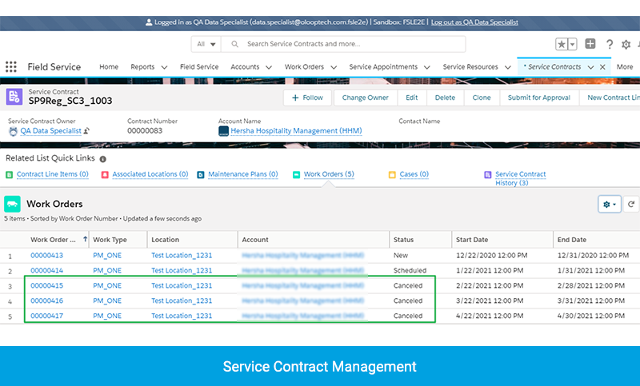
Task: Click the New Contract Line button
Action: click(x=610, y=97)
